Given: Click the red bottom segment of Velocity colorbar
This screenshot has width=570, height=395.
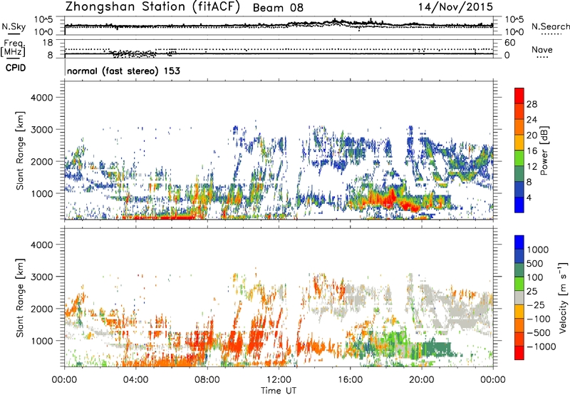Looking at the screenshot, I should (x=519, y=353).
